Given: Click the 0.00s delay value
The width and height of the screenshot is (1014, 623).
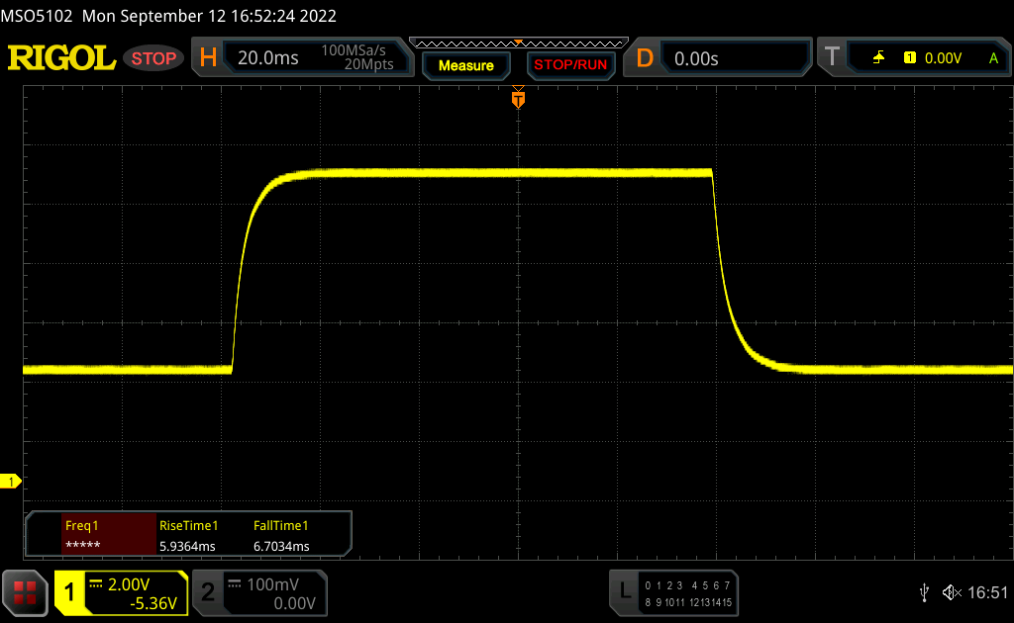Looking at the screenshot, I should tap(696, 58).
